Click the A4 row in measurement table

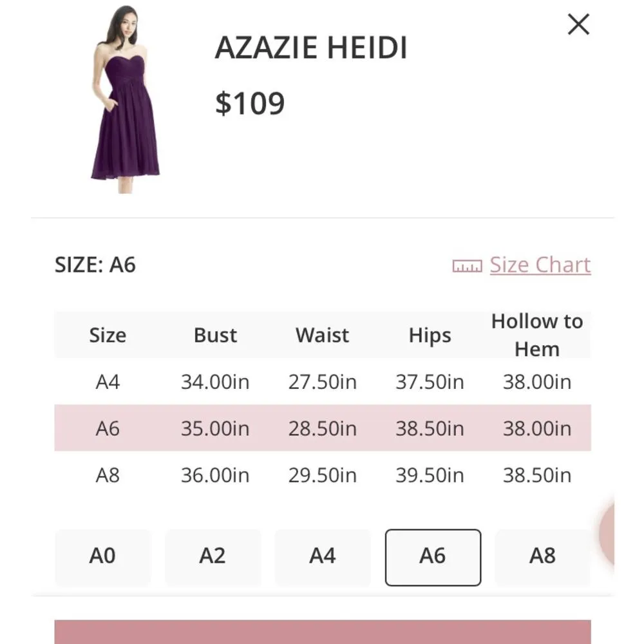pos(322,381)
